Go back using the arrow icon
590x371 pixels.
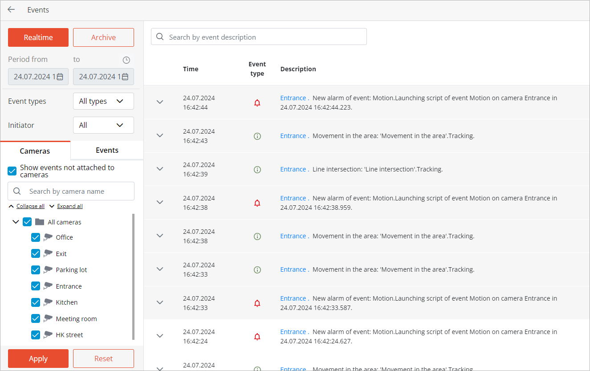pos(11,9)
